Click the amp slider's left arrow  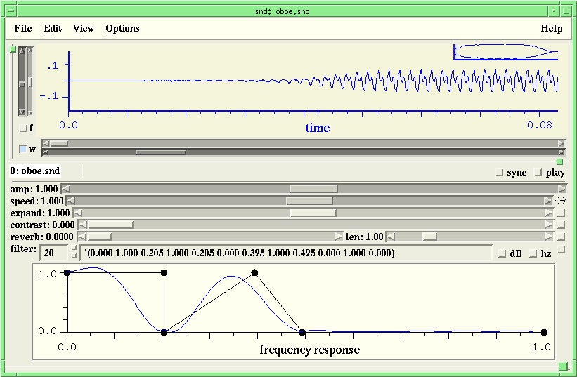click(65, 188)
